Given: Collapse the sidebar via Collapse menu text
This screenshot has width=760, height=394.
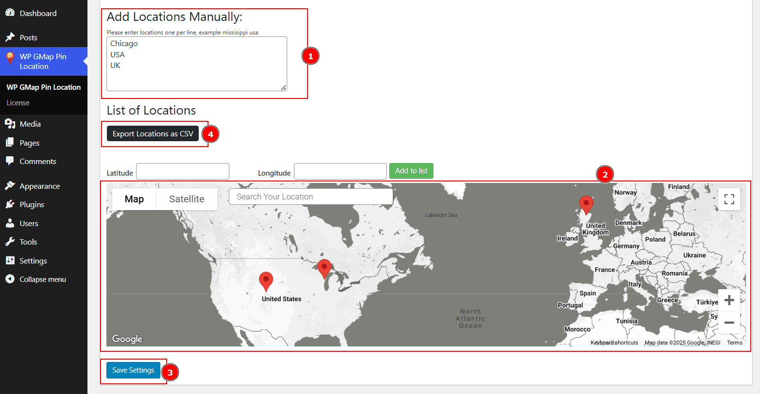Looking at the screenshot, I should [43, 279].
